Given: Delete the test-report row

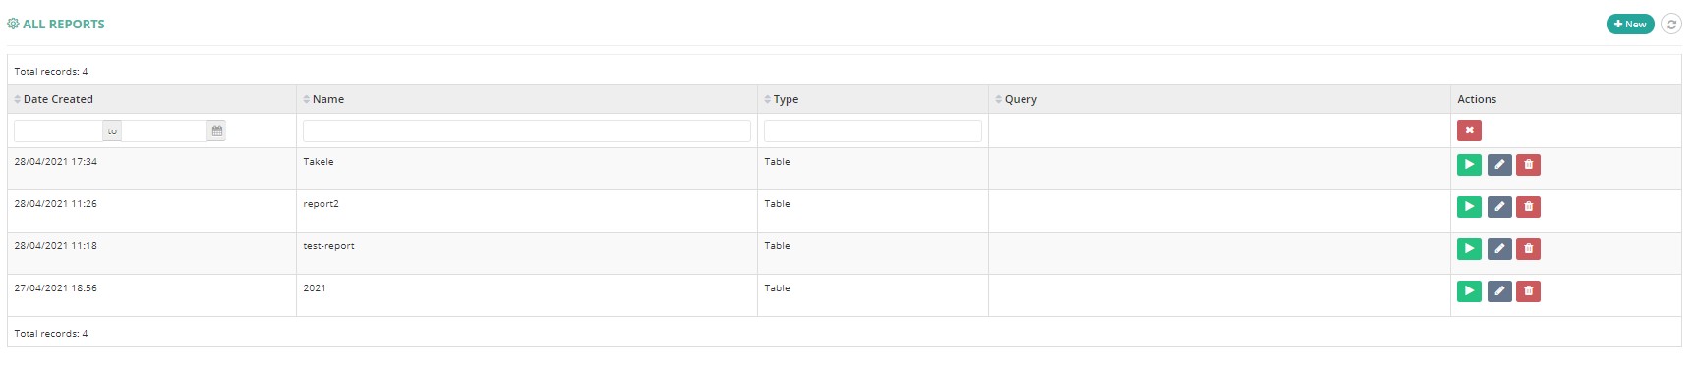Looking at the screenshot, I should pos(1529,249).
